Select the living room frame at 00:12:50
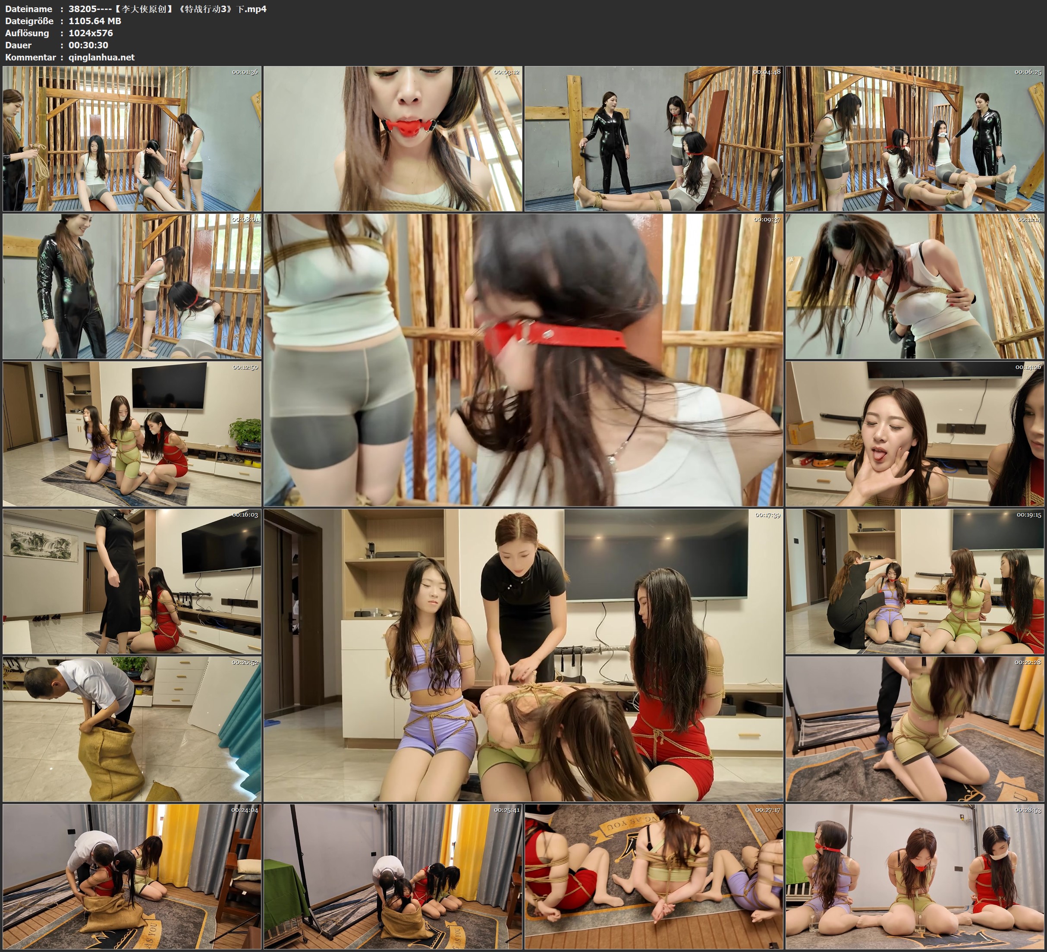The width and height of the screenshot is (1047, 952). coord(132,434)
